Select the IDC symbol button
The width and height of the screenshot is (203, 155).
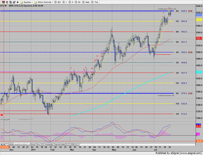point(58,2)
